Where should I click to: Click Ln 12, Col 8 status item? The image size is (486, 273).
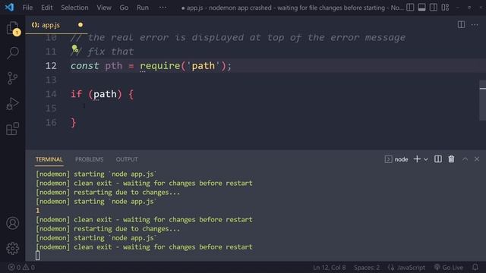[329, 268]
